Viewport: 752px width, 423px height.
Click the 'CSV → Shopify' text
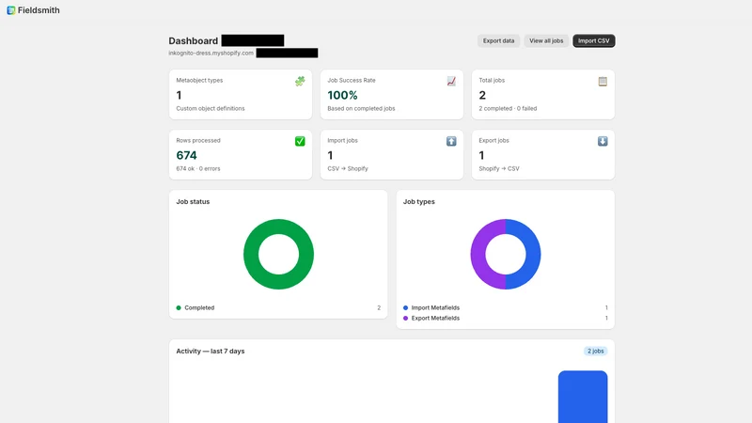(x=348, y=168)
